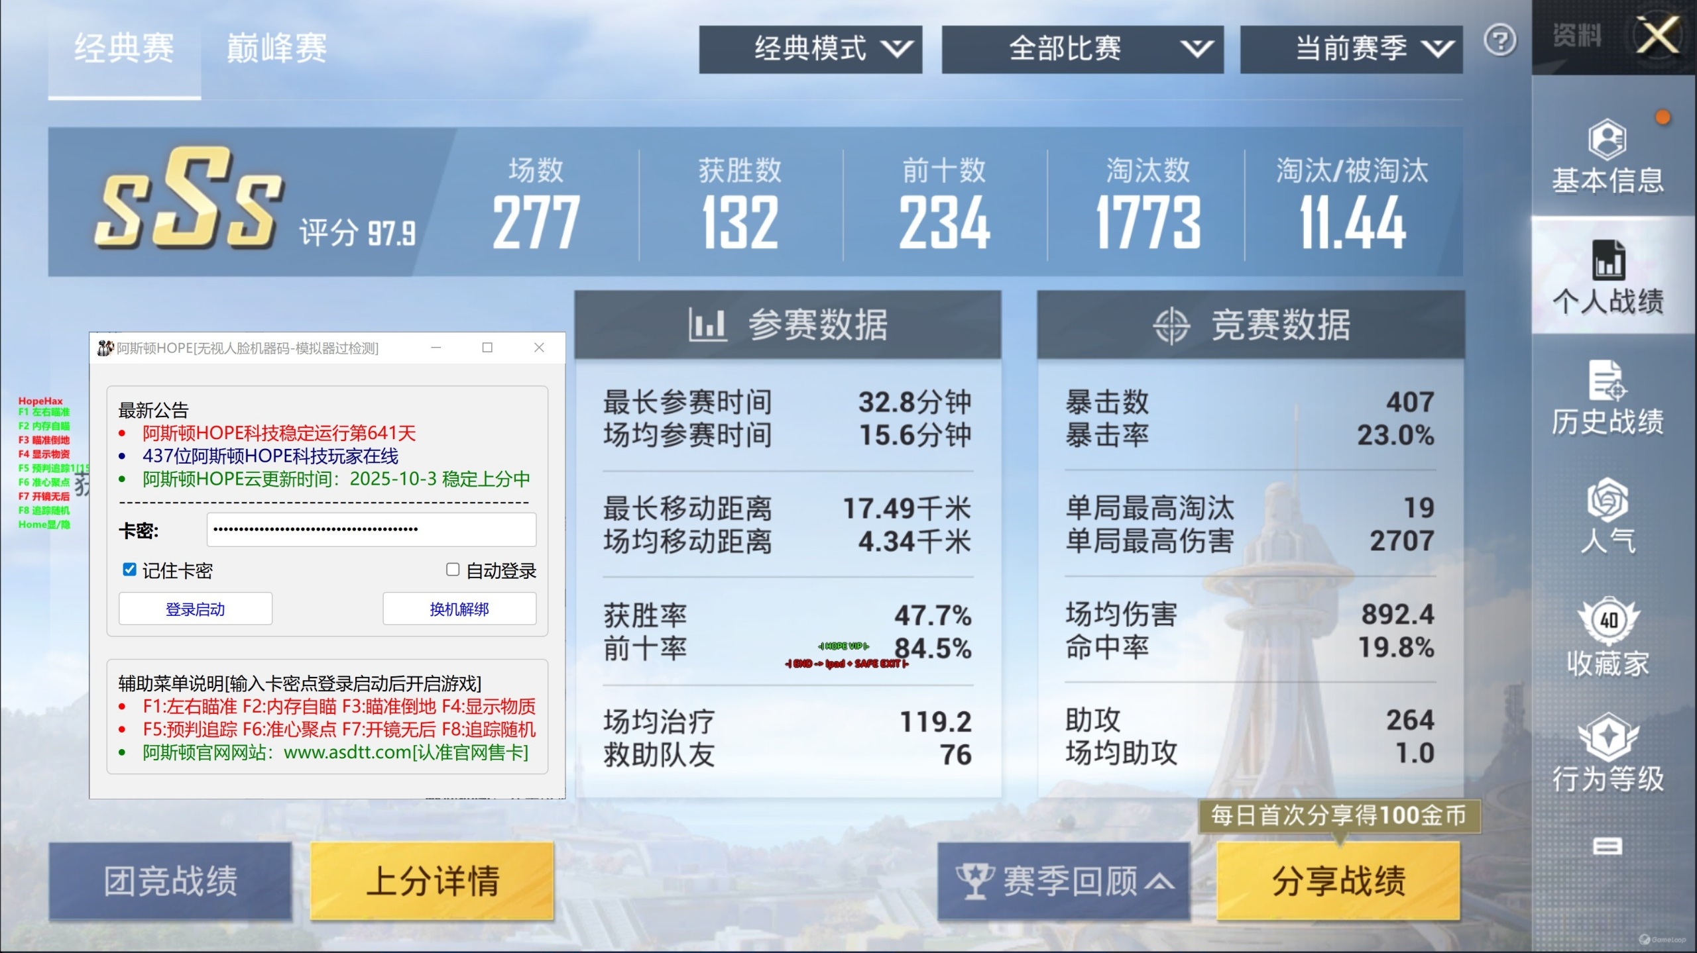Image resolution: width=1697 pixels, height=953 pixels.
Task: Open the 收藏家 collector badge icon
Action: (x=1608, y=621)
